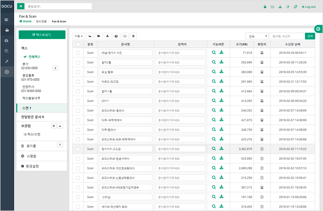The width and height of the screenshot is (323, 211).
Task: Click the print toolbar button above the table
Action: (116, 36)
